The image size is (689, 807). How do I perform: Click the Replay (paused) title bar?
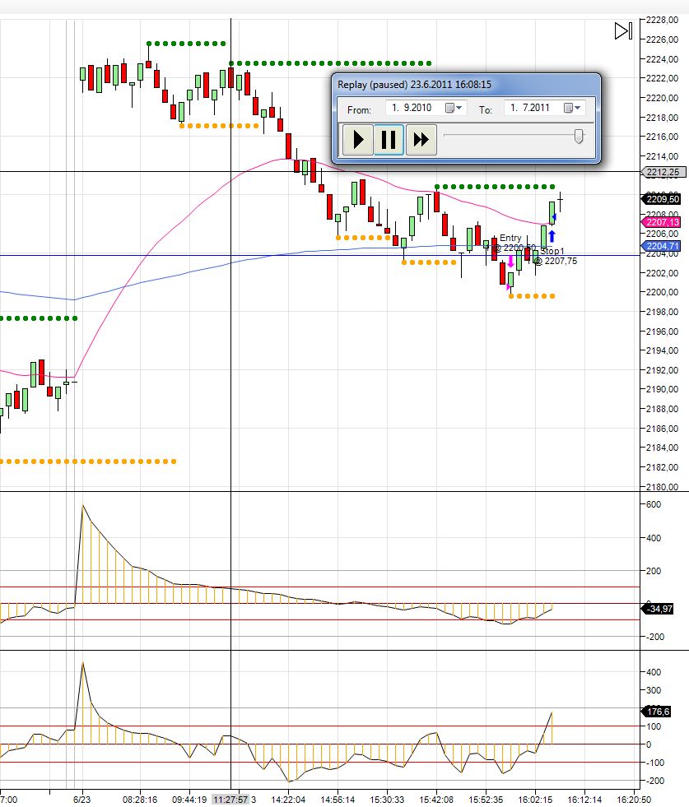(x=466, y=85)
